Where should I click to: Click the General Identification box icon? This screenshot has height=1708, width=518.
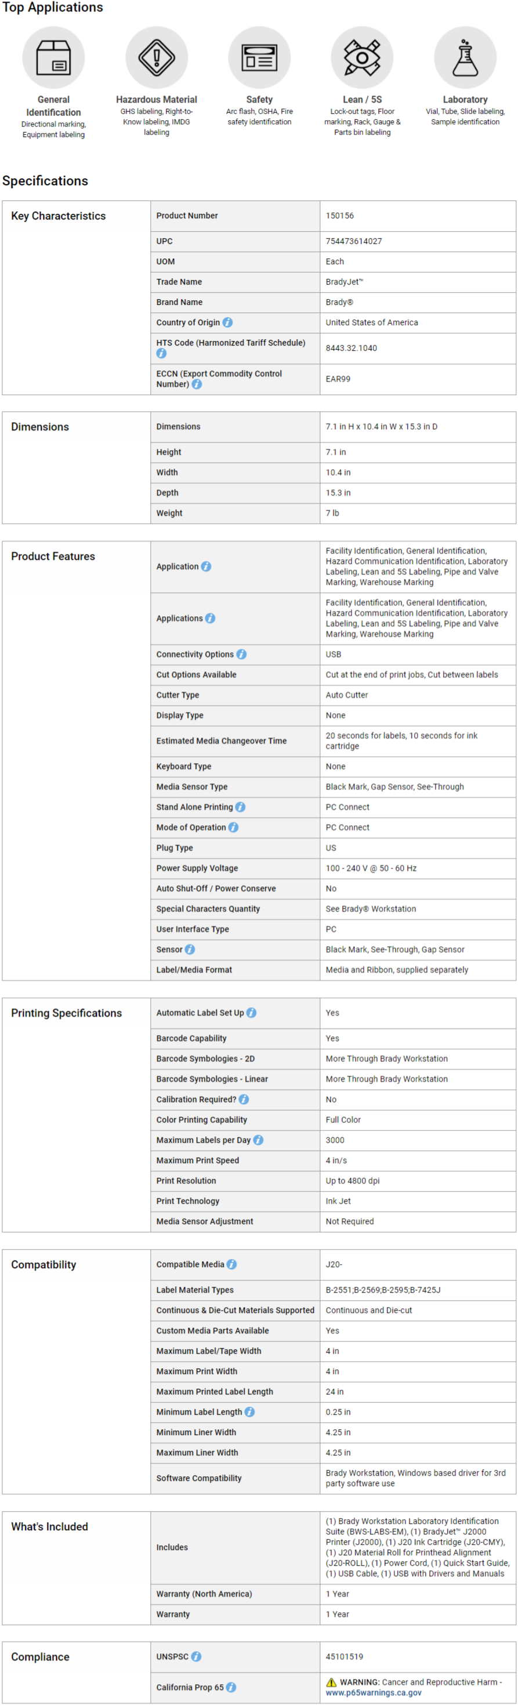tap(53, 57)
